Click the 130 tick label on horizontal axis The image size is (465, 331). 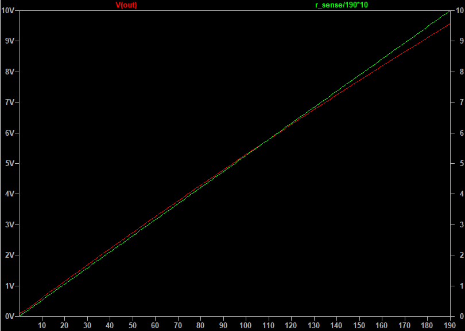314,326
